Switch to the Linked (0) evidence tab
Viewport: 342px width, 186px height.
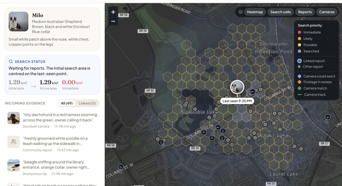click(87, 103)
